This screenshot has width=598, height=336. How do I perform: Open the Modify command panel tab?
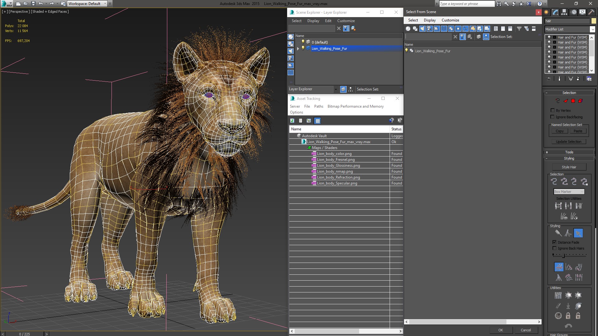(555, 12)
